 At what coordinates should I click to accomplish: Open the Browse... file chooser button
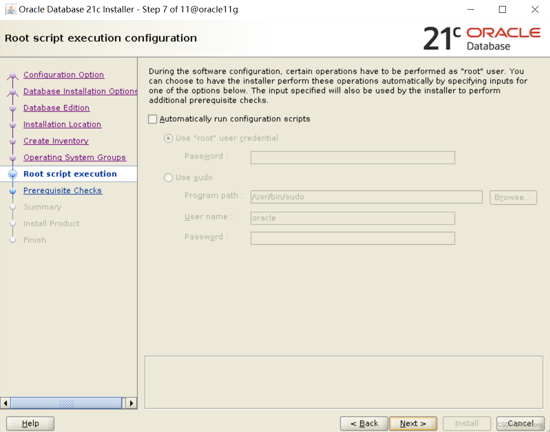point(513,197)
